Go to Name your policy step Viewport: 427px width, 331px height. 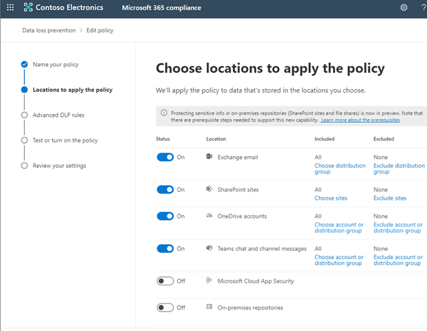coord(55,64)
